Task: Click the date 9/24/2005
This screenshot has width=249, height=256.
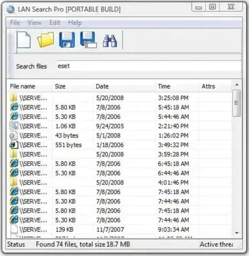Action: click(x=110, y=126)
